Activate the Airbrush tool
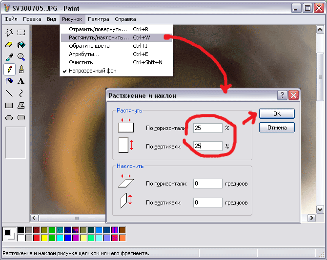Viewport: 327px width, 260px height. [9, 81]
